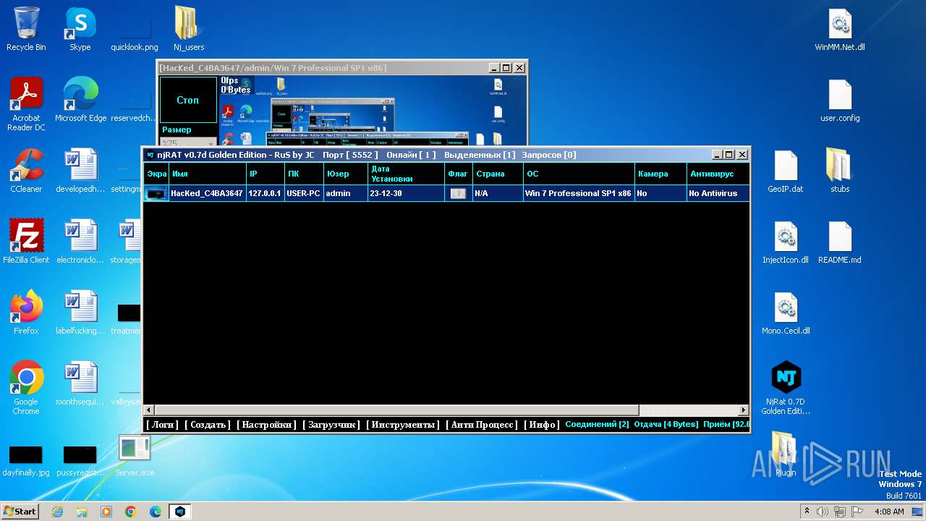Click the horizontal scrollbar in njRAT list
Image resolution: width=926 pixels, height=521 pixels.
click(x=396, y=410)
